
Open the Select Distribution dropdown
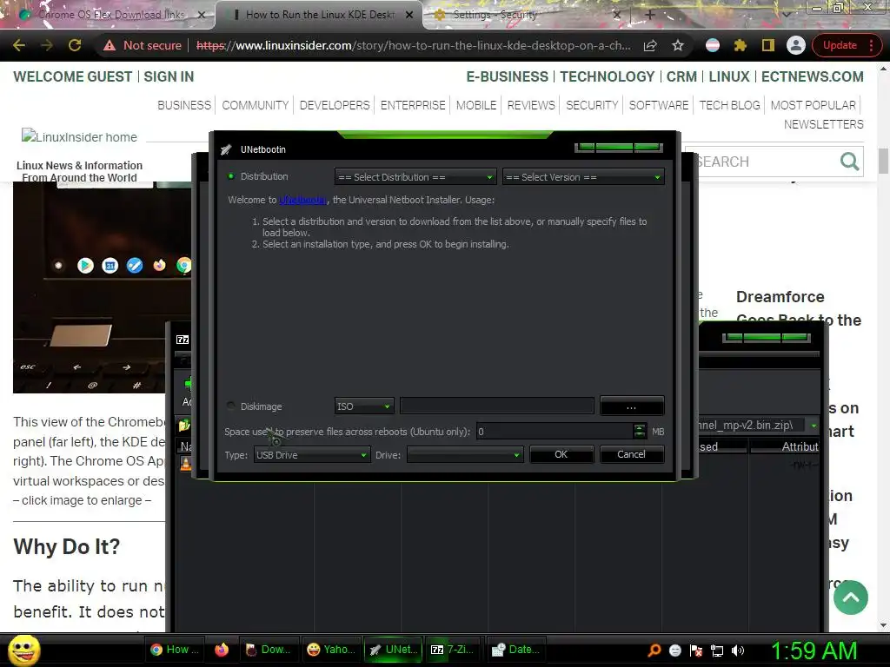point(415,177)
